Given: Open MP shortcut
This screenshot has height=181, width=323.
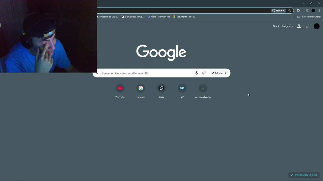Looking at the screenshot, I should tap(182, 91).
